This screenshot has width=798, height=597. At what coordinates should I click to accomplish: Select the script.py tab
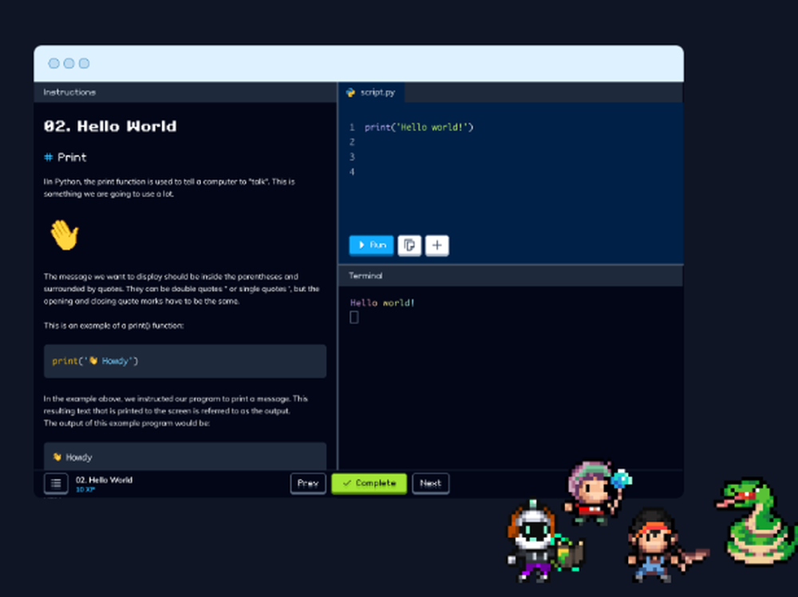pyautogui.click(x=372, y=93)
